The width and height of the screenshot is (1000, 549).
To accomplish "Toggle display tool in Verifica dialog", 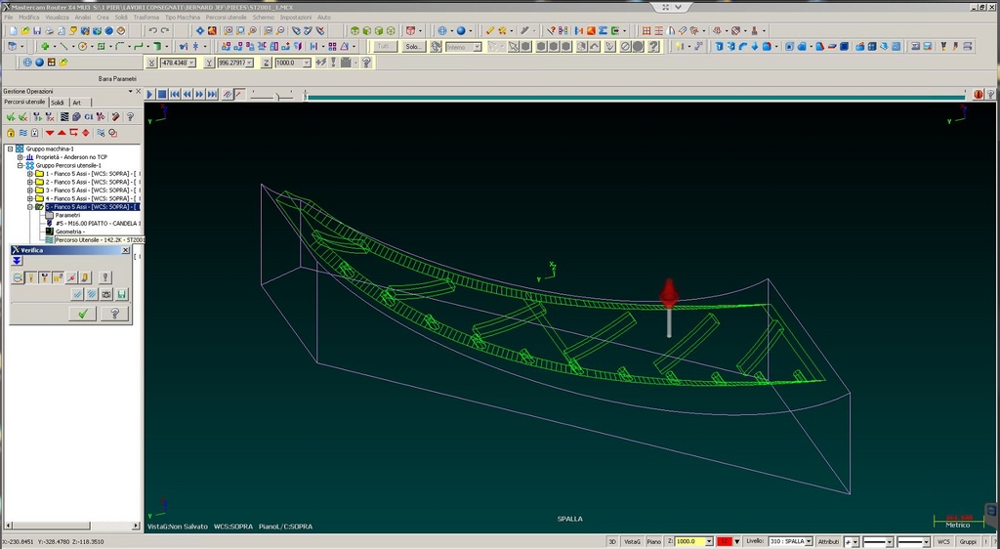I will click(31, 277).
